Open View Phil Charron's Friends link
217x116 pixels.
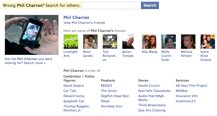84,23
